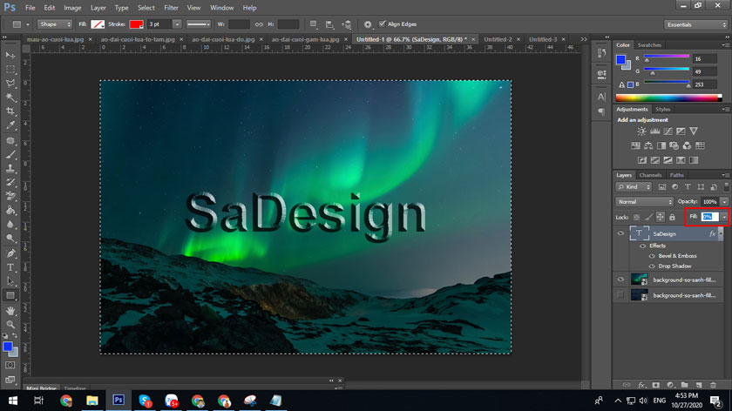This screenshot has height=411, width=732.
Task: Select the Crop tool
Action: click(10, 111)
